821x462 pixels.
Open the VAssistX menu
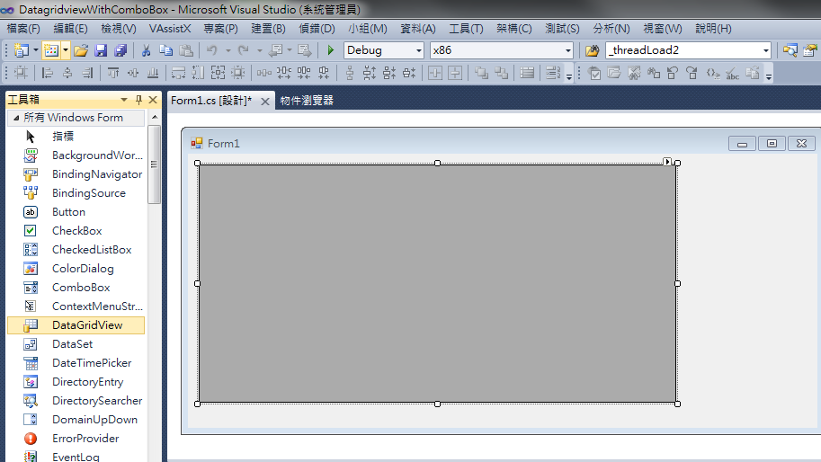(x=170, y=29)
